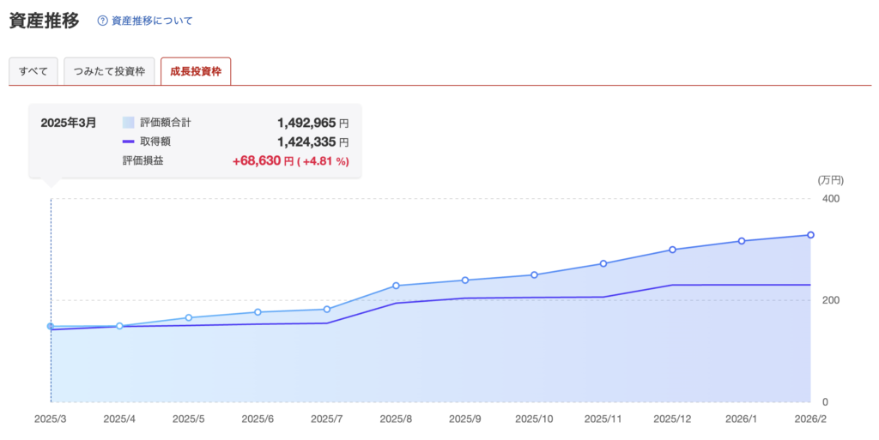
Task: Click the 2025/3 data point marker
Action: click(x=51, y=327)
